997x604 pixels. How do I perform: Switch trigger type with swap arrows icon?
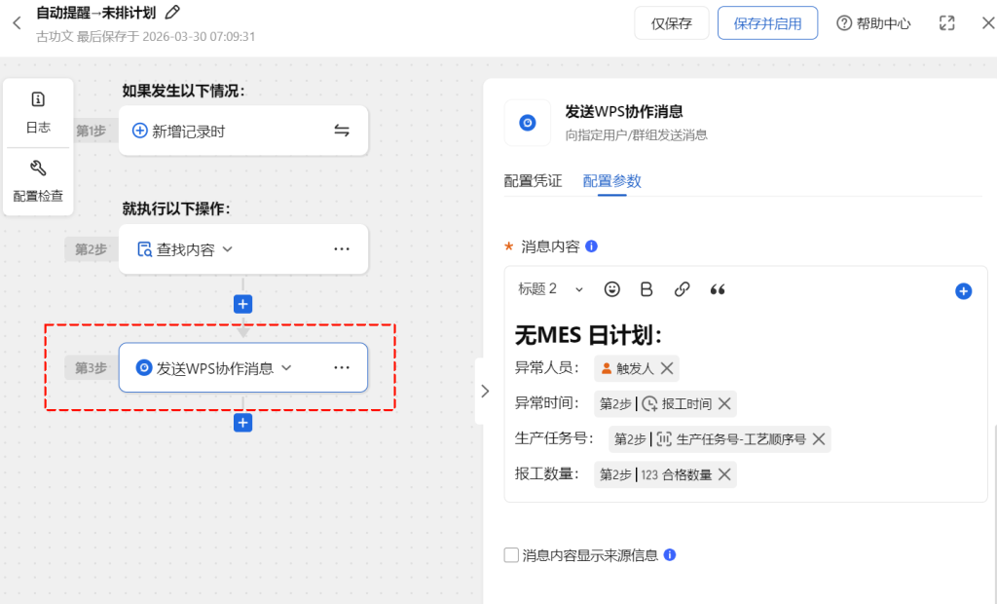[342, 131]
